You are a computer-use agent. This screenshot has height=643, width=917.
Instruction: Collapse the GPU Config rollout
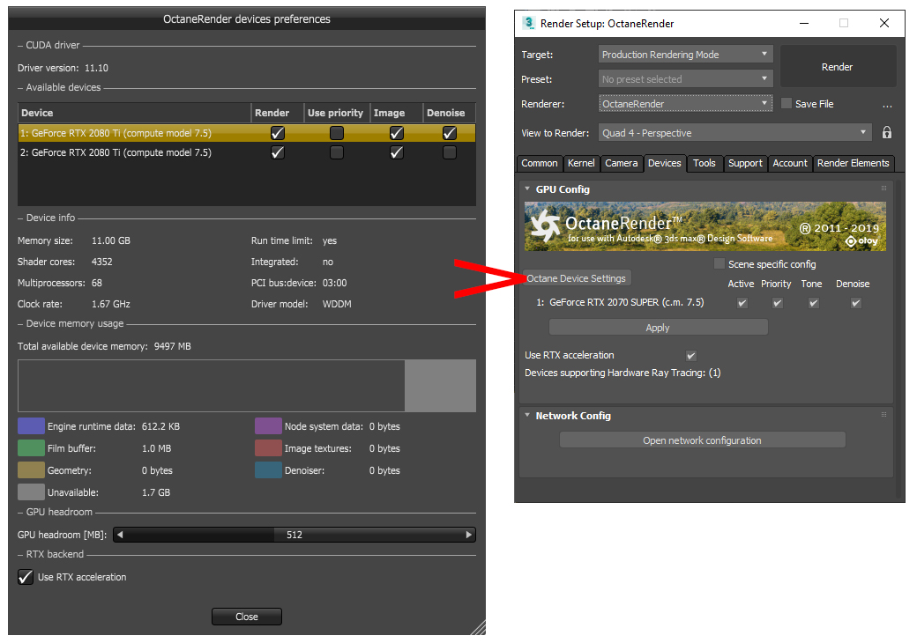pos(527,188)
